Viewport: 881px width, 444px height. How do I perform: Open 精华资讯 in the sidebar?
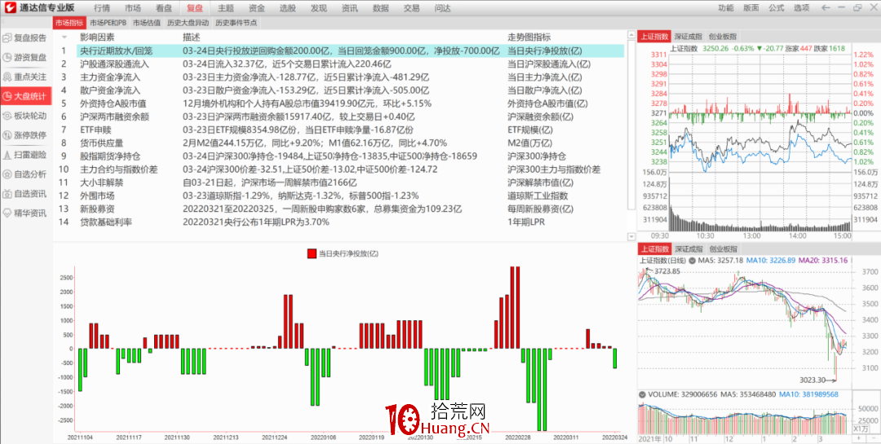click(x=26, y=213)
